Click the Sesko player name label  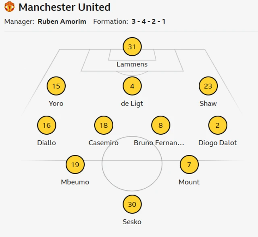(x=132, y=222)
